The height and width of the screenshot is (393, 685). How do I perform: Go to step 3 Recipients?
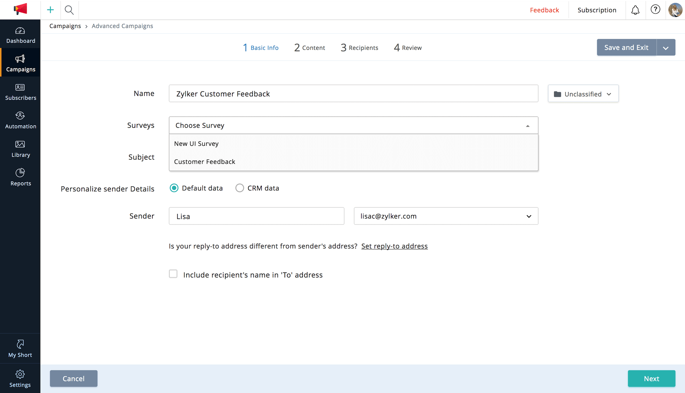(359, 47)
